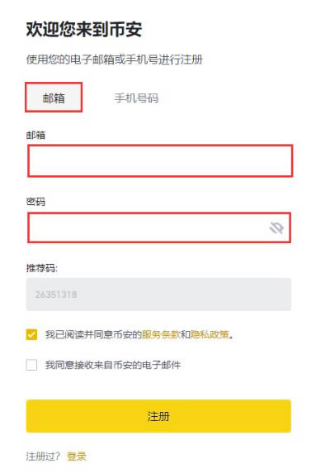Focus the 邮箱 email input field

pos(160,160)
